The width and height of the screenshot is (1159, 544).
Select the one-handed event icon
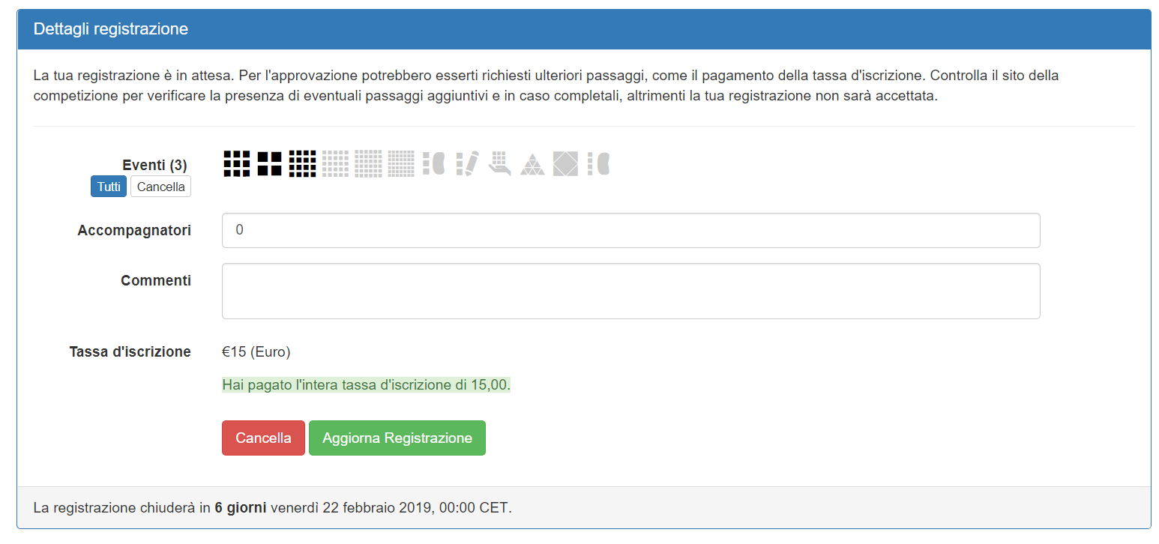500,163
